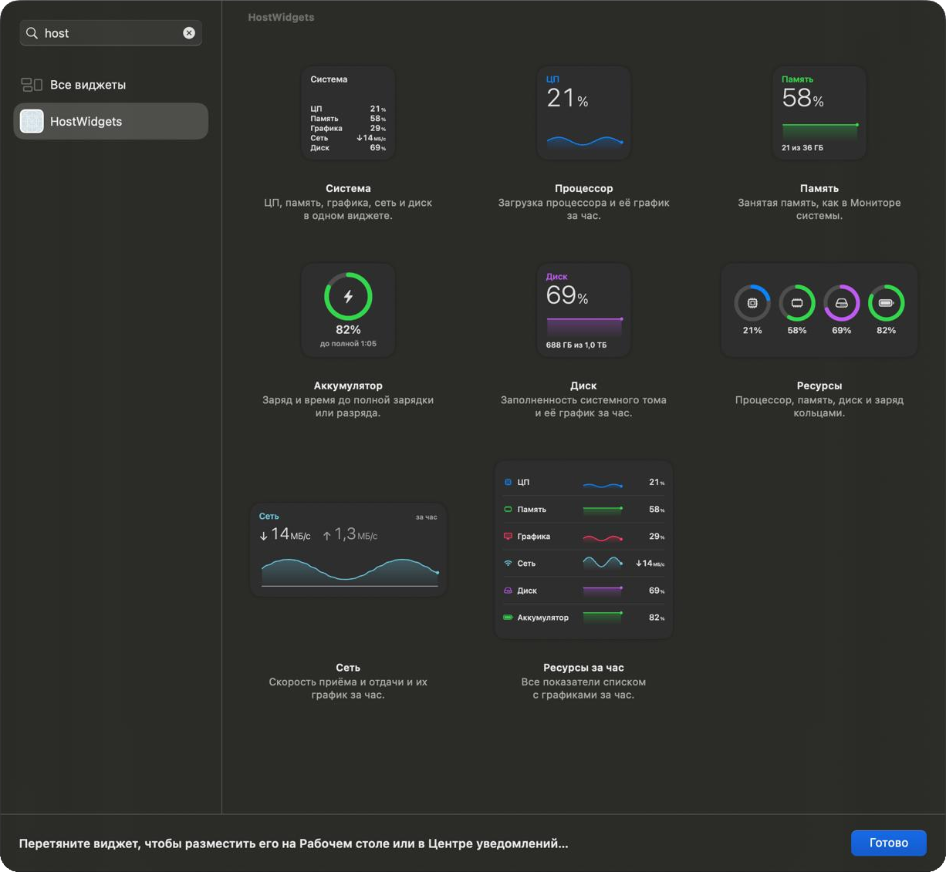Click the memory usage graph in Память widget
The height and width of the screenshot is (872, 946).
(x=819, y=131)
